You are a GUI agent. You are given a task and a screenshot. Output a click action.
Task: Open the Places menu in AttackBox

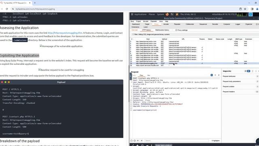[x=152, y=15]
